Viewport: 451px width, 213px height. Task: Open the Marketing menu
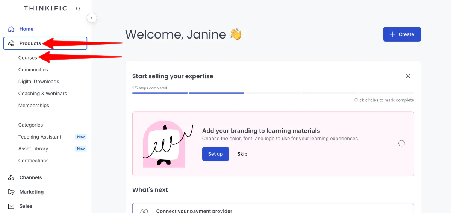32,192
